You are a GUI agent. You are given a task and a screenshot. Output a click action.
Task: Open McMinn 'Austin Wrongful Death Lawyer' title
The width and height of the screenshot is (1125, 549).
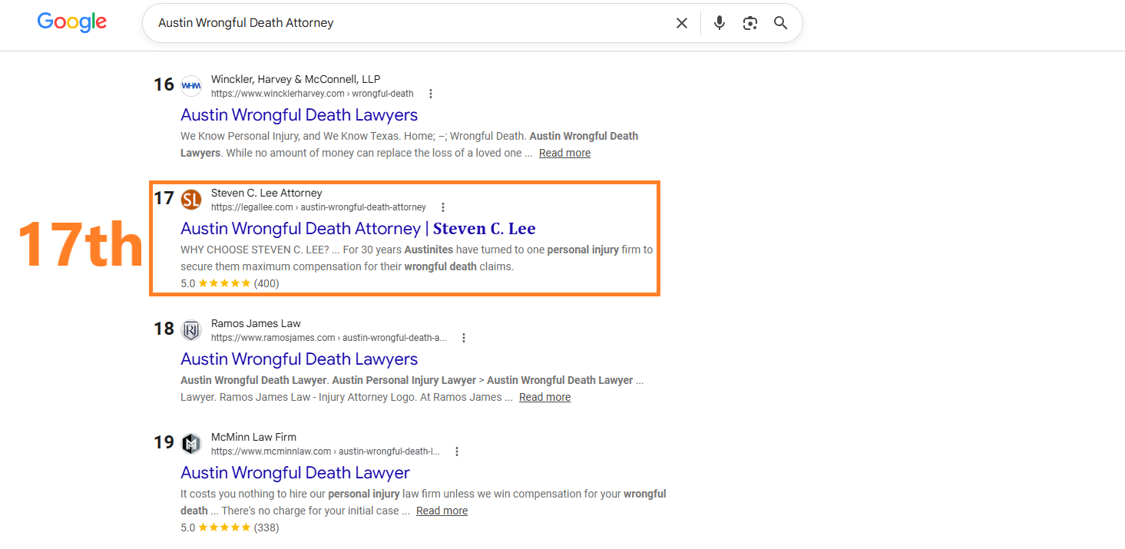click(x=296, y=473)
